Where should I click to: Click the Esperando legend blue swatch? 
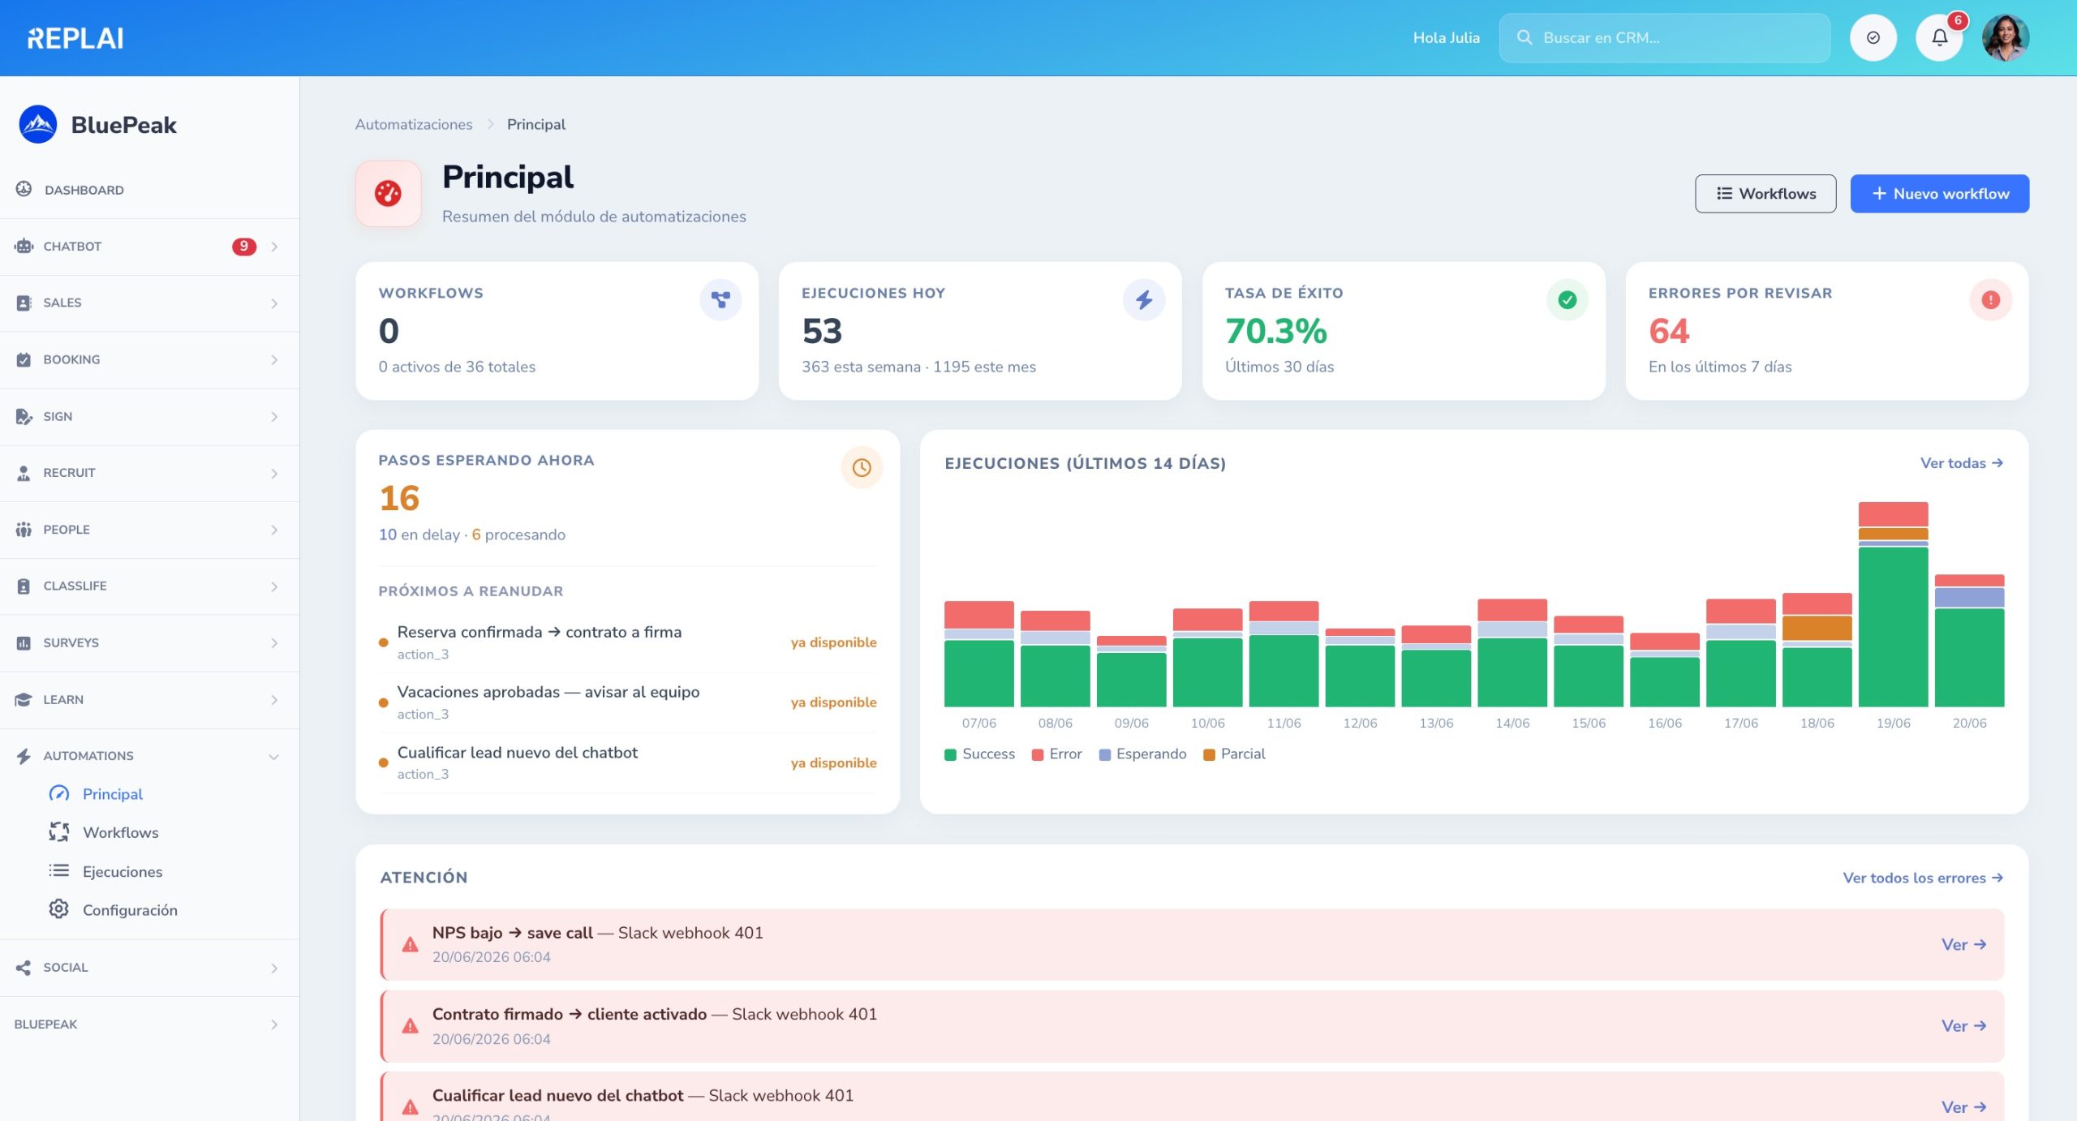1104,754
